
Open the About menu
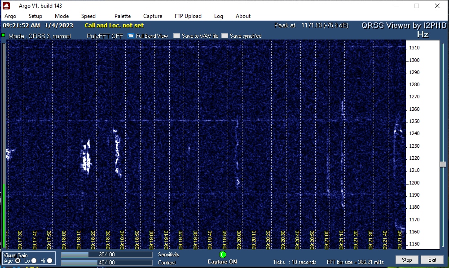pyautogui.click(x=243, y=16)
